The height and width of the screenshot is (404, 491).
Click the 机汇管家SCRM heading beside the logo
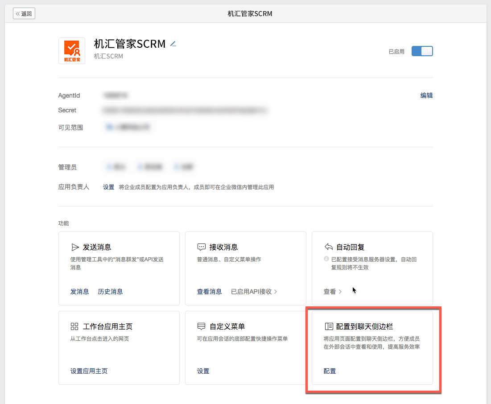coord(130,44)
